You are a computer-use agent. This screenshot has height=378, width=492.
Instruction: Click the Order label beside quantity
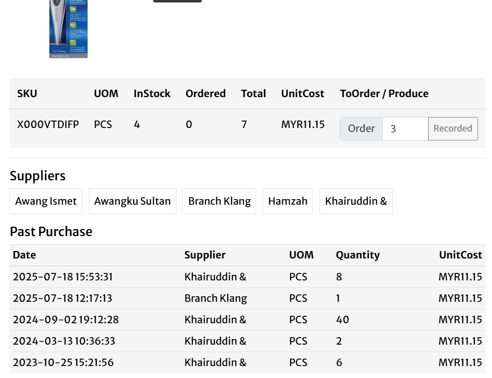pos(361,128)
